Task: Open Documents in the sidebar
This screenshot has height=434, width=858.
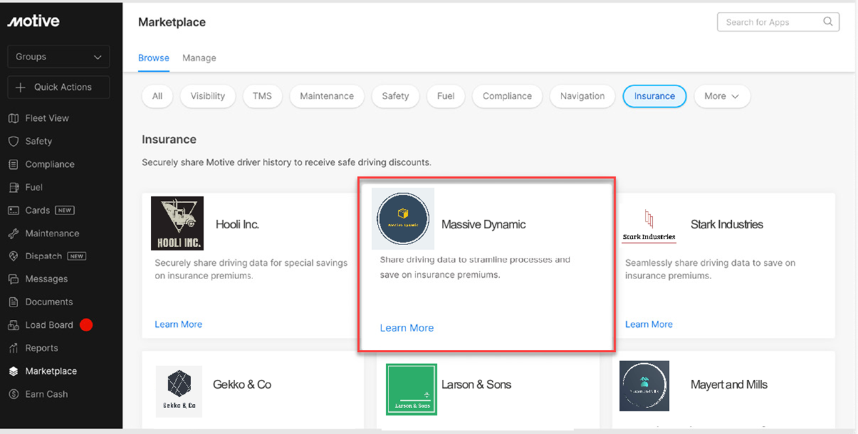Action: coord(49,302)
